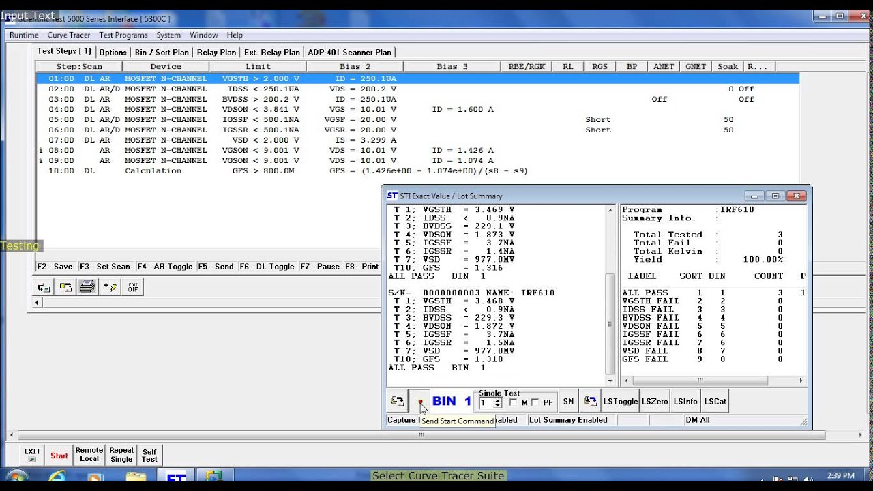The width and height of the screenshot is (873, 491).
Task: Open the EDIT DIF tool
Action: pyautogui.click(x=132, y=287)
